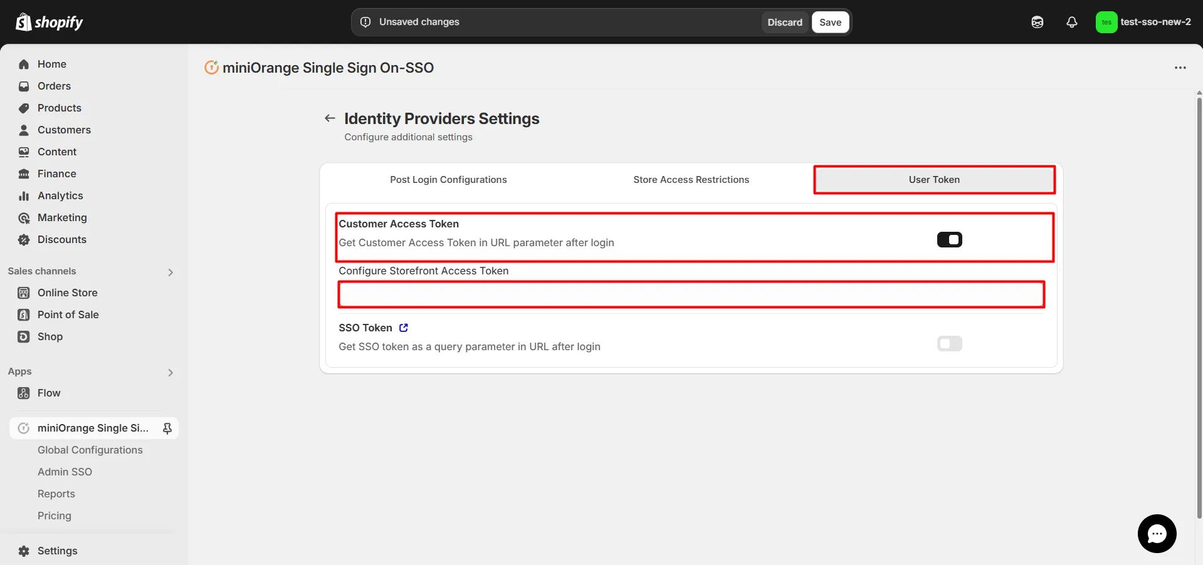This screenshot has height=565, width=1203.
Task: Click the Online Store icon
Action: coord(24,293)
